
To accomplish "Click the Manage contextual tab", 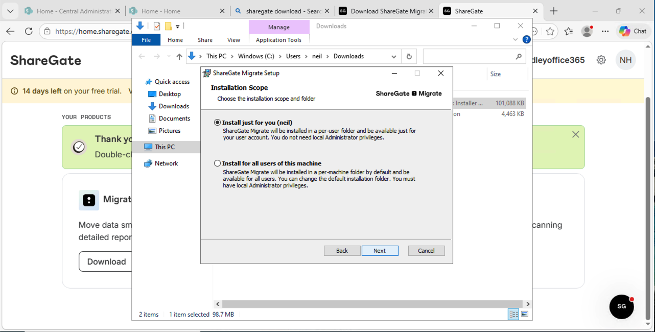I will click(x=279, y=27).
